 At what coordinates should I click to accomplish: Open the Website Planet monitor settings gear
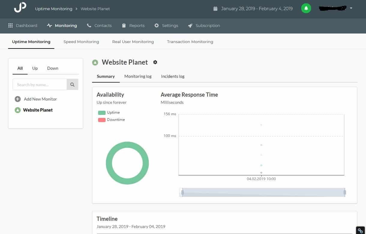pyautogui.click(x=155, y=62)
